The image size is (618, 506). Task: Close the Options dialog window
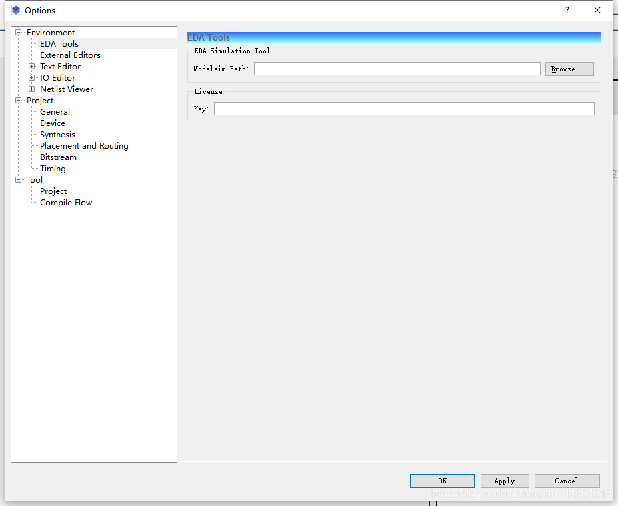click(597, 10)
